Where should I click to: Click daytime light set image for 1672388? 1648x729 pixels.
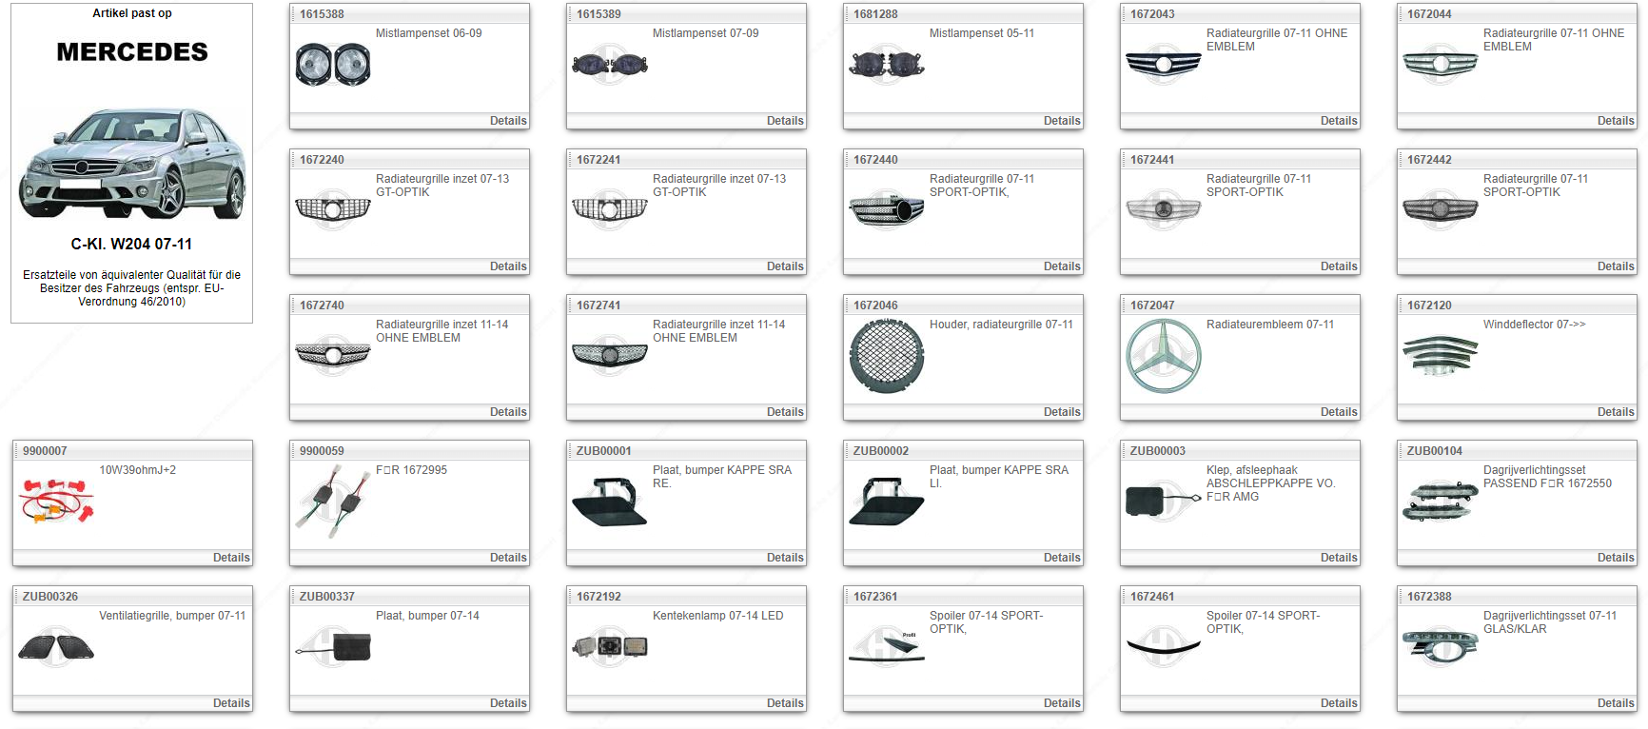click(x=1441, y=647)
